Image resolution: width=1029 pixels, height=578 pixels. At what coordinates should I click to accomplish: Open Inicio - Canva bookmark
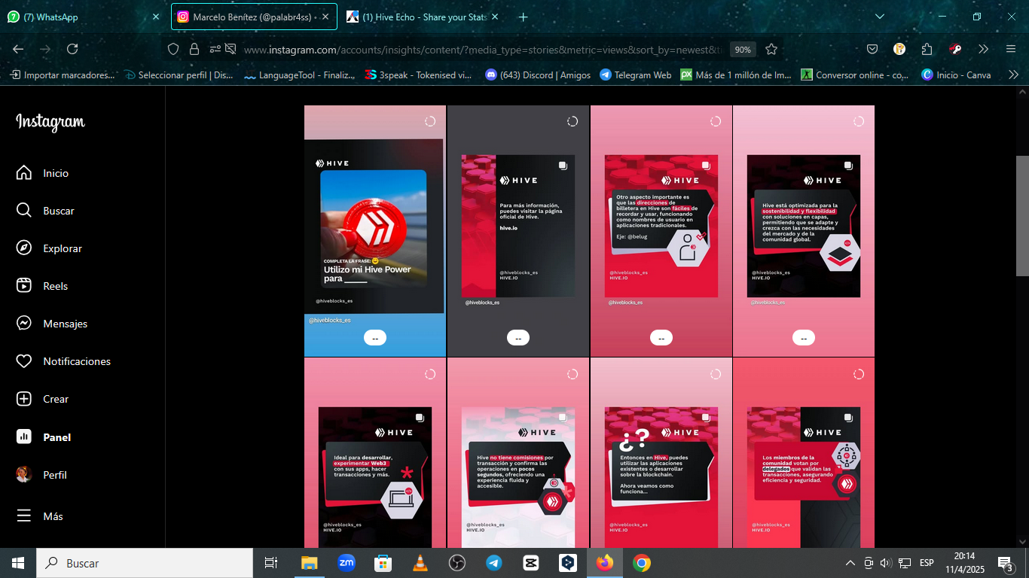pyautogui.click(x=957, y=75)
